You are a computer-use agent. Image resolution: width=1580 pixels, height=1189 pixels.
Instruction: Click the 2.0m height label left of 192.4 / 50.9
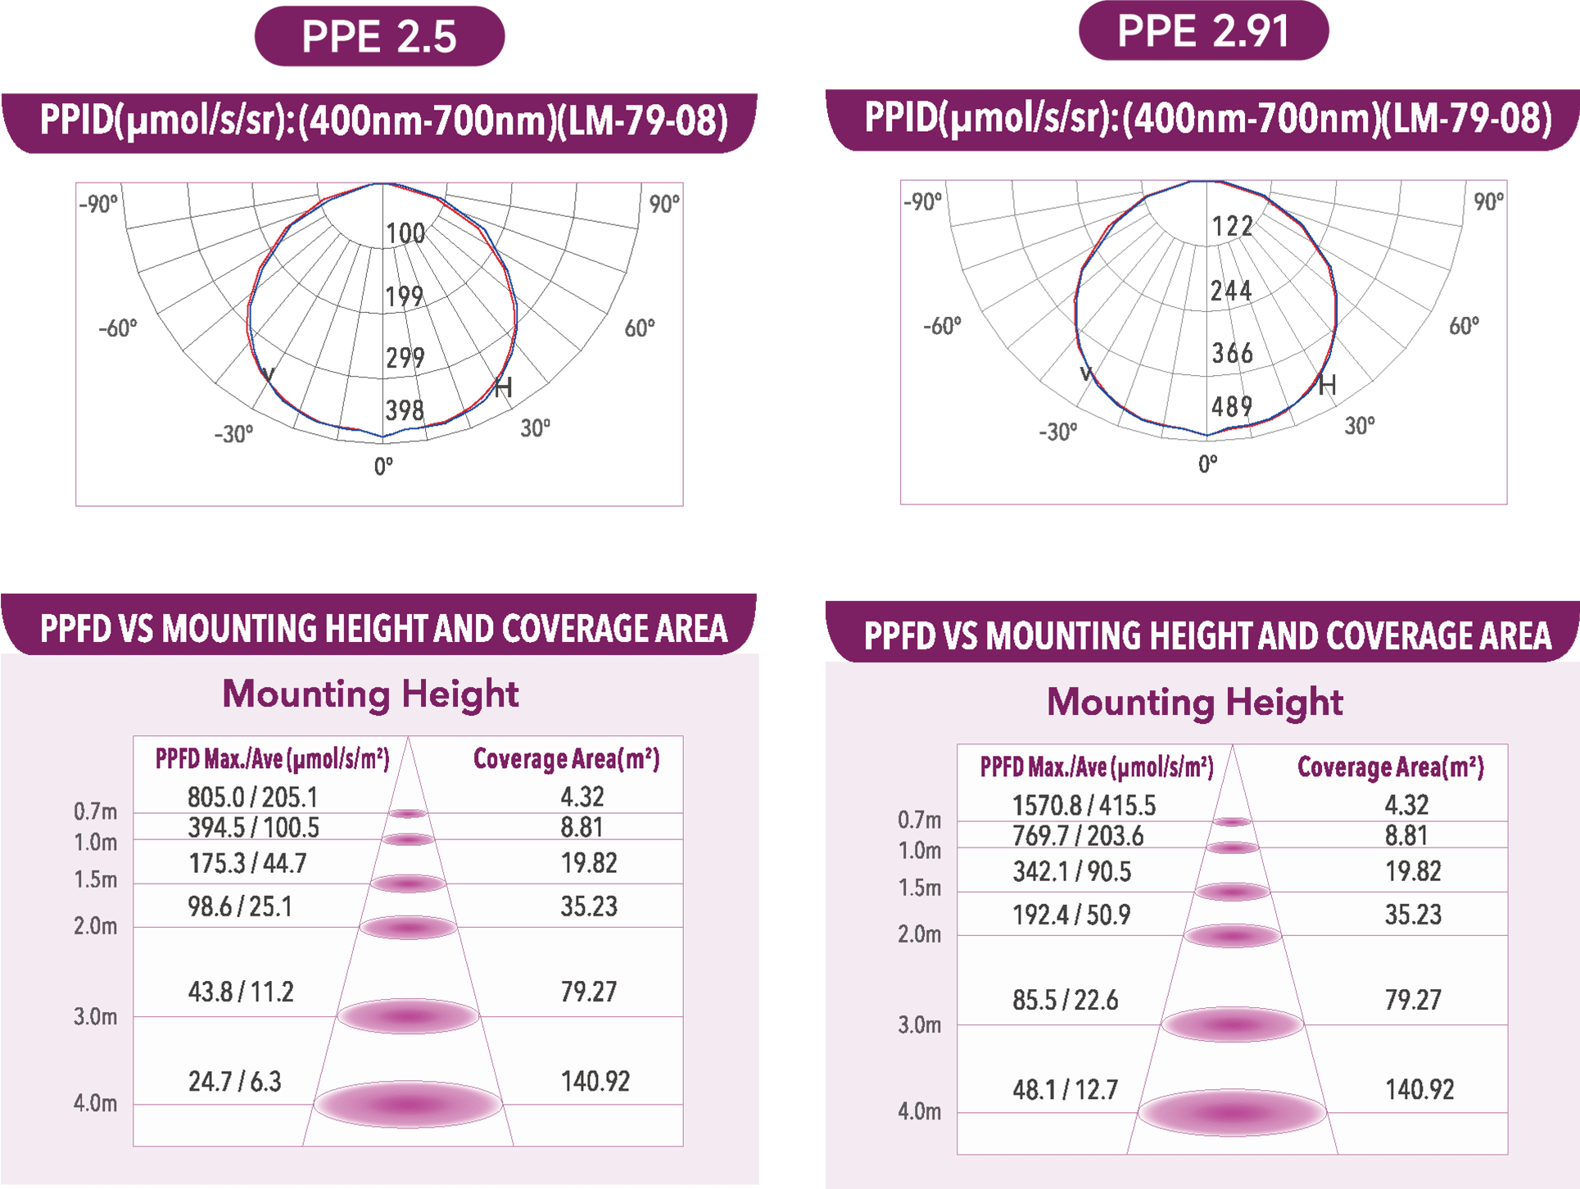[919, 934]
